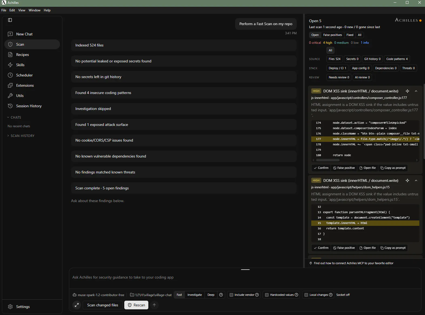Click the Include vendor help icon

click(257, 295)
